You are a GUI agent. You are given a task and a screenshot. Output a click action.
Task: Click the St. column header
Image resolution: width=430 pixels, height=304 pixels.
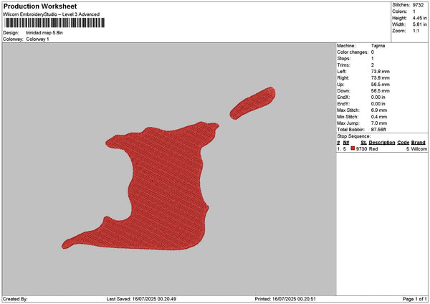363,143
